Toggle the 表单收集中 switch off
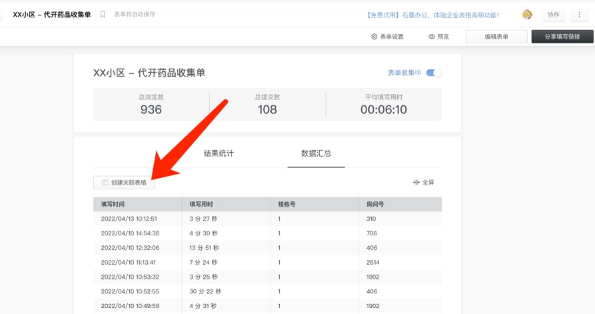 click(x=433, y=73)
